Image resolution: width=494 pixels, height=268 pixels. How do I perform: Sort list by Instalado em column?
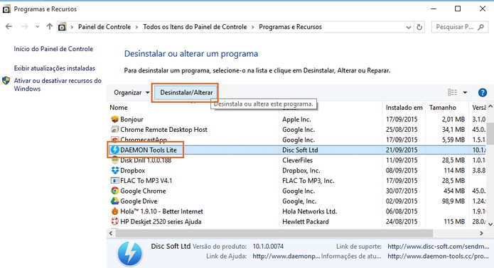(404, 108)
